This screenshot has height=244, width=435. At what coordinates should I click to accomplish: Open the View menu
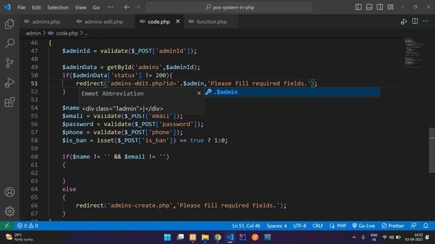(80, 7)
